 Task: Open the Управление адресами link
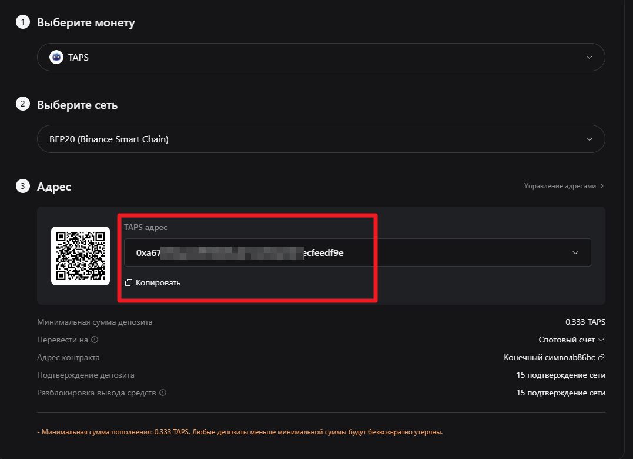[560, 186]
